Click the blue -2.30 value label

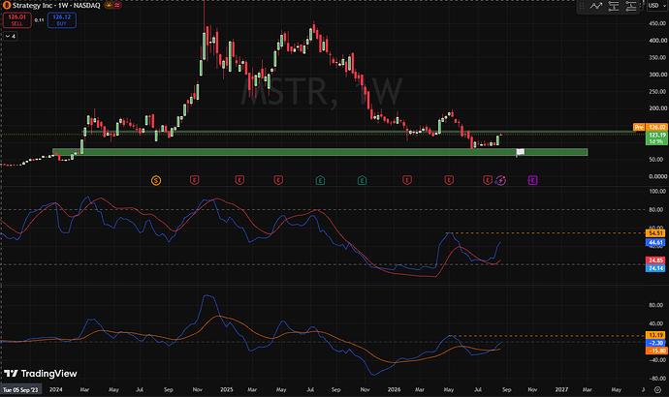coord(656,343)
